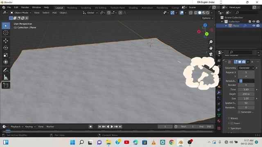Switch to wireframe viewport shading
This screenshot has width=262, height=147.
196,13
